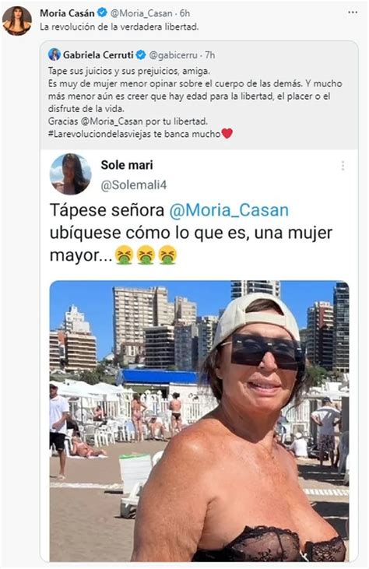The width and height of the screenshot is (369, 569).
Task: Open the 6h tweet timestamp
Action: click(184, 13)
